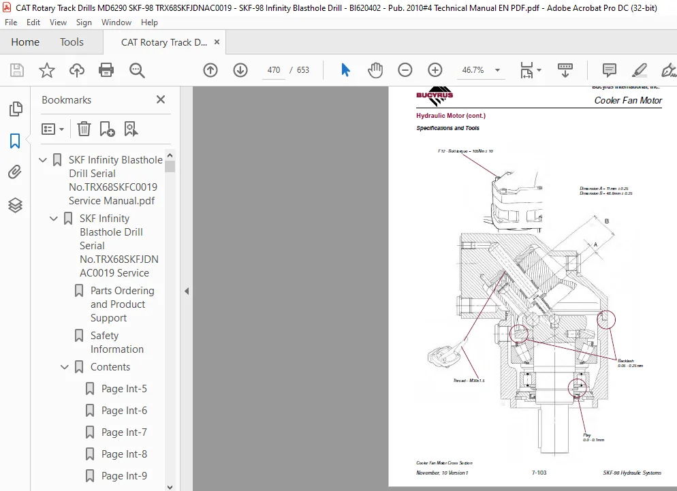Open Parts Ordering and Product Support bookmark

coord(123,304)
